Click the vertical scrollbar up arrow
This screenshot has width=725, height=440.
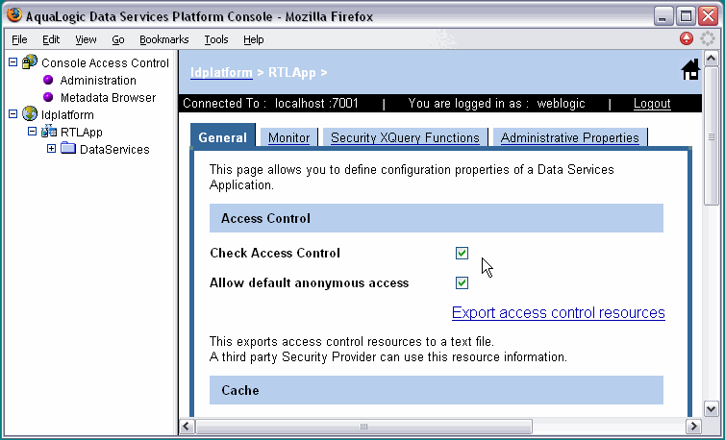711,59
